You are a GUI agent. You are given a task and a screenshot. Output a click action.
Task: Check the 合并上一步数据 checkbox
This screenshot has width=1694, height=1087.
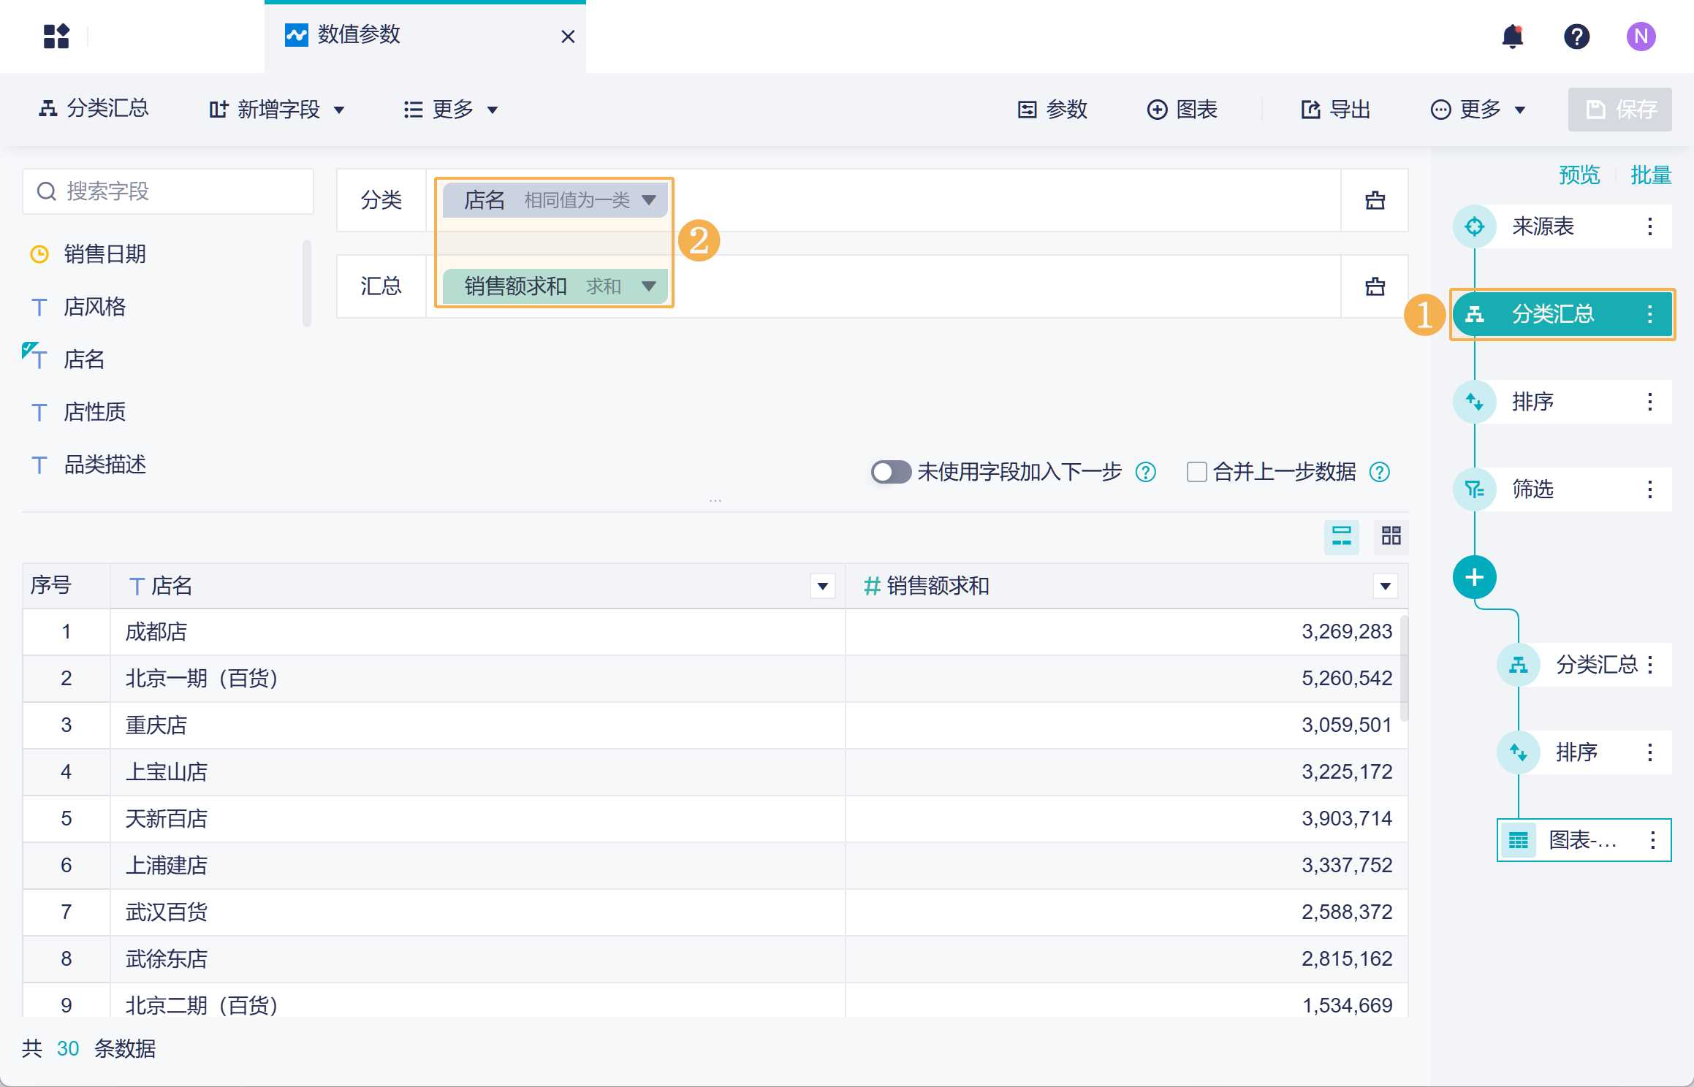pyautogui.click(x=1196, y=472)
